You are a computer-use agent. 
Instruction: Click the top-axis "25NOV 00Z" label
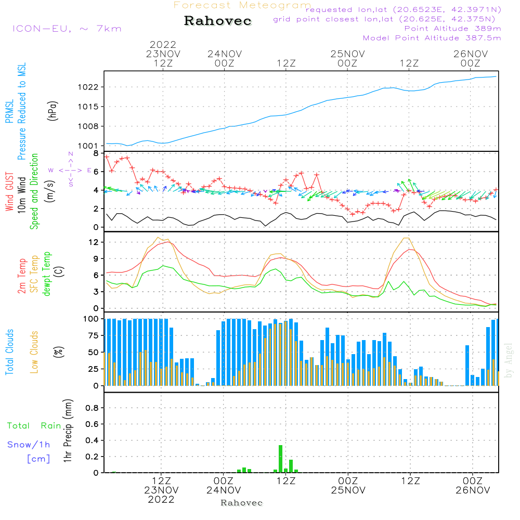point(347,58)
